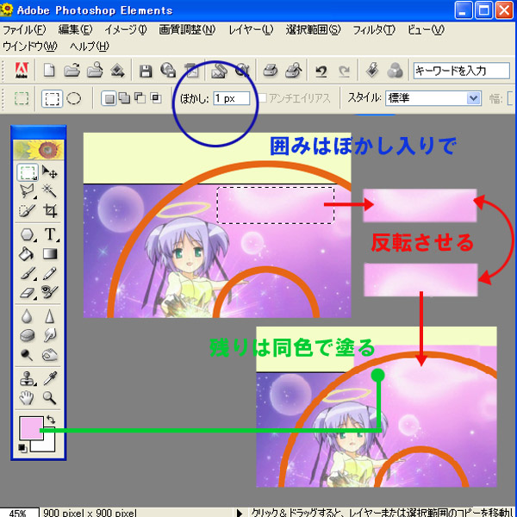Click the pink foreground color swatch

click(x=31, y=427)
